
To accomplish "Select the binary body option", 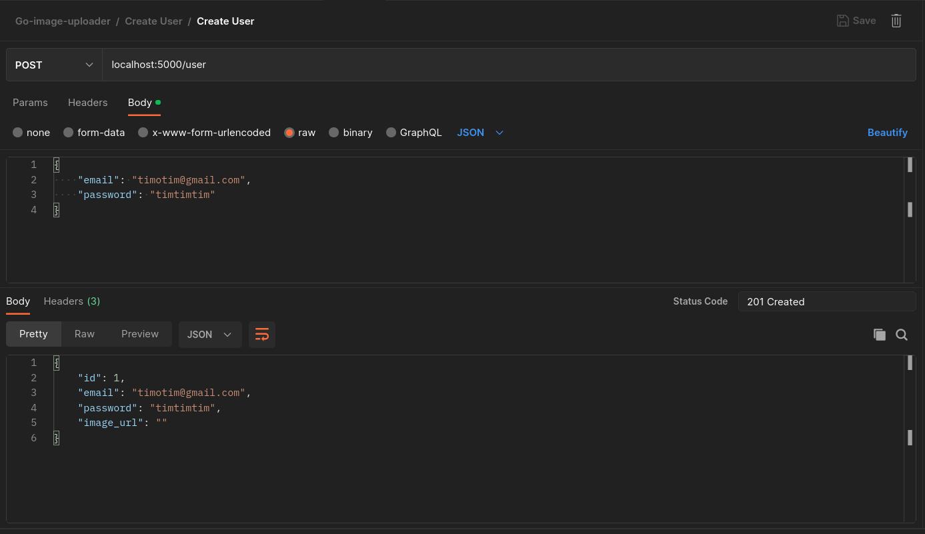I will (334, 133).
